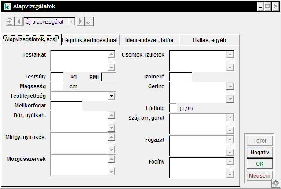Click the Testsúly kg input field
281x189 pixels.
(x=57, y=77)
